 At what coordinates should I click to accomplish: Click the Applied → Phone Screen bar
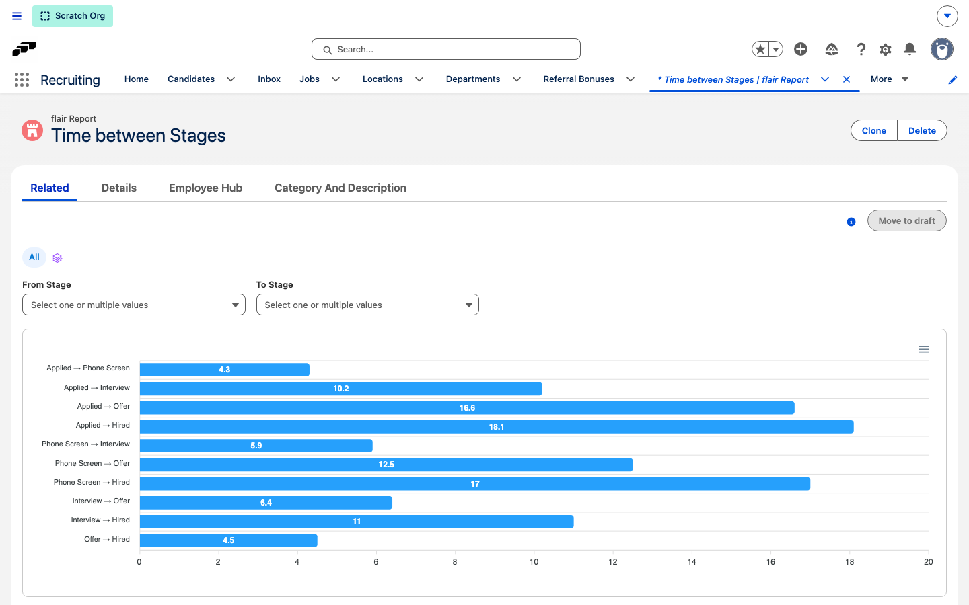tap(225, 370)
